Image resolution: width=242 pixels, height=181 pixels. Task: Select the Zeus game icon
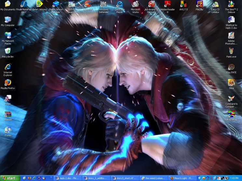coord(231,84)
